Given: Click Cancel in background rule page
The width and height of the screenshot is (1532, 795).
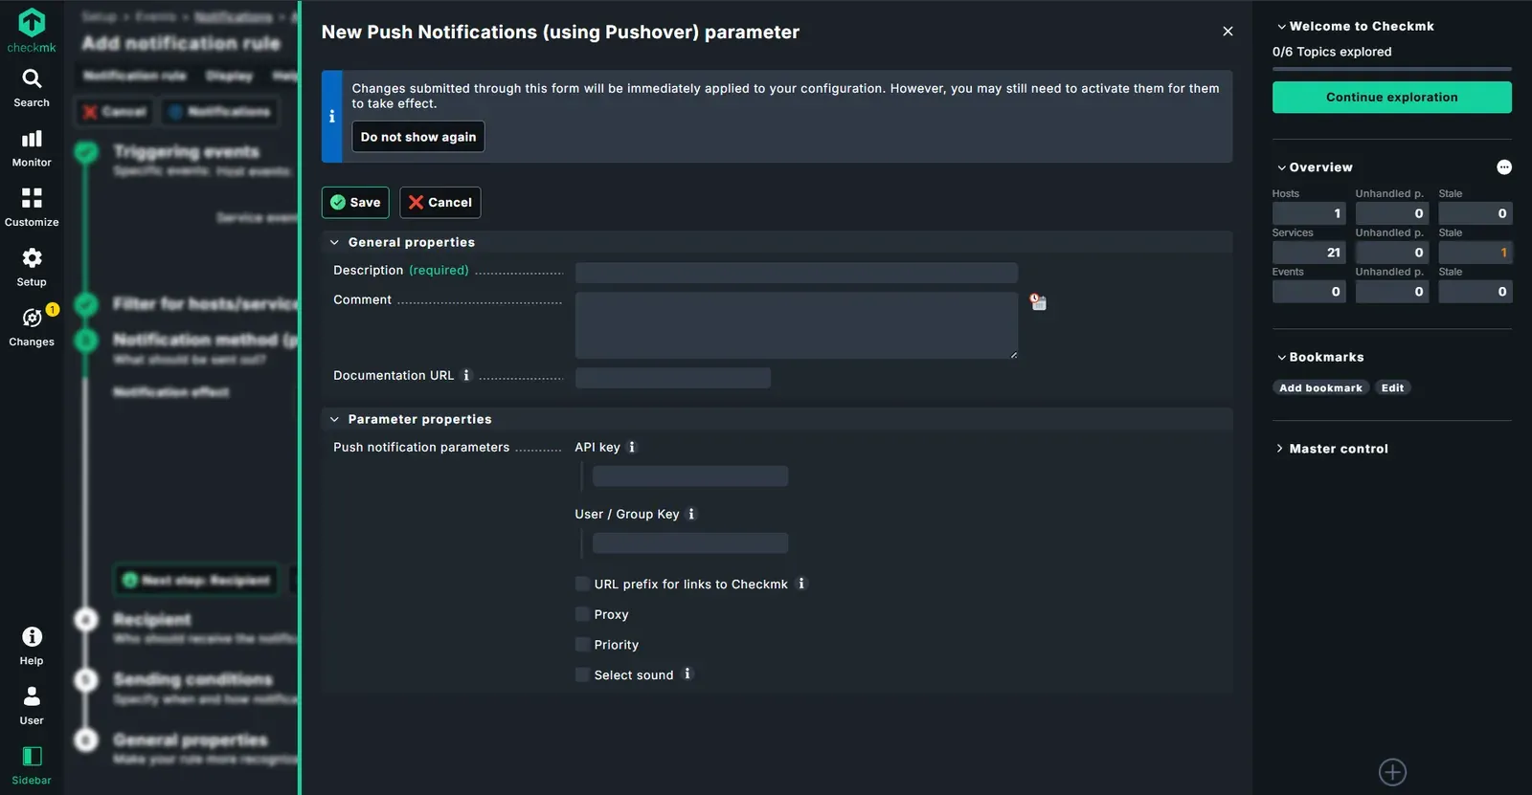Looking at the screenshot, I should [114, 112].
